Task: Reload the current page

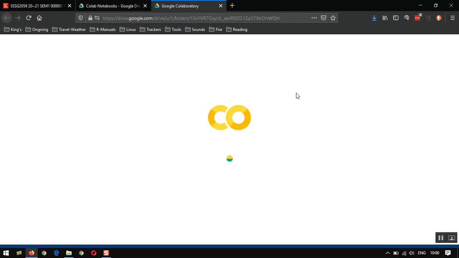Action: tap(29, 18)
